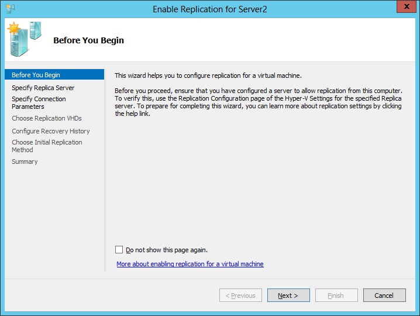Screen dimensions: 420x316
Task: Click the wizard icon in the title bar
Action: (11, 9)
